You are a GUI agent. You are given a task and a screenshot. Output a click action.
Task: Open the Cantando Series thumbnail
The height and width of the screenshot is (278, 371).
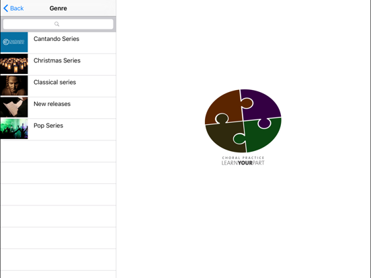(14, 42)
